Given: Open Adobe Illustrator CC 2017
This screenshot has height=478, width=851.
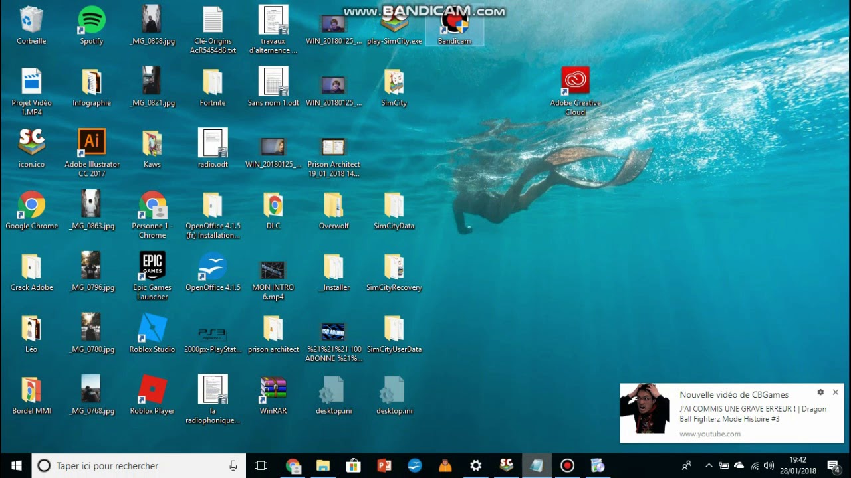Looking at the screenshot, I should 91,141.
